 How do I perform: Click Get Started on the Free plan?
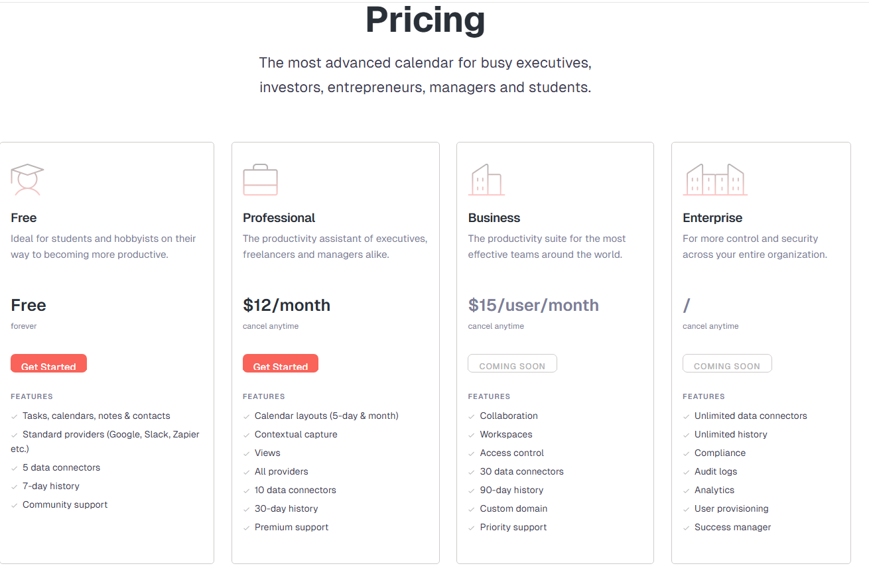48,364
